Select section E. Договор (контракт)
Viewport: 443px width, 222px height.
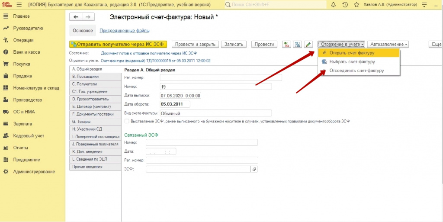pyautogui.click(x=95, y=106)
